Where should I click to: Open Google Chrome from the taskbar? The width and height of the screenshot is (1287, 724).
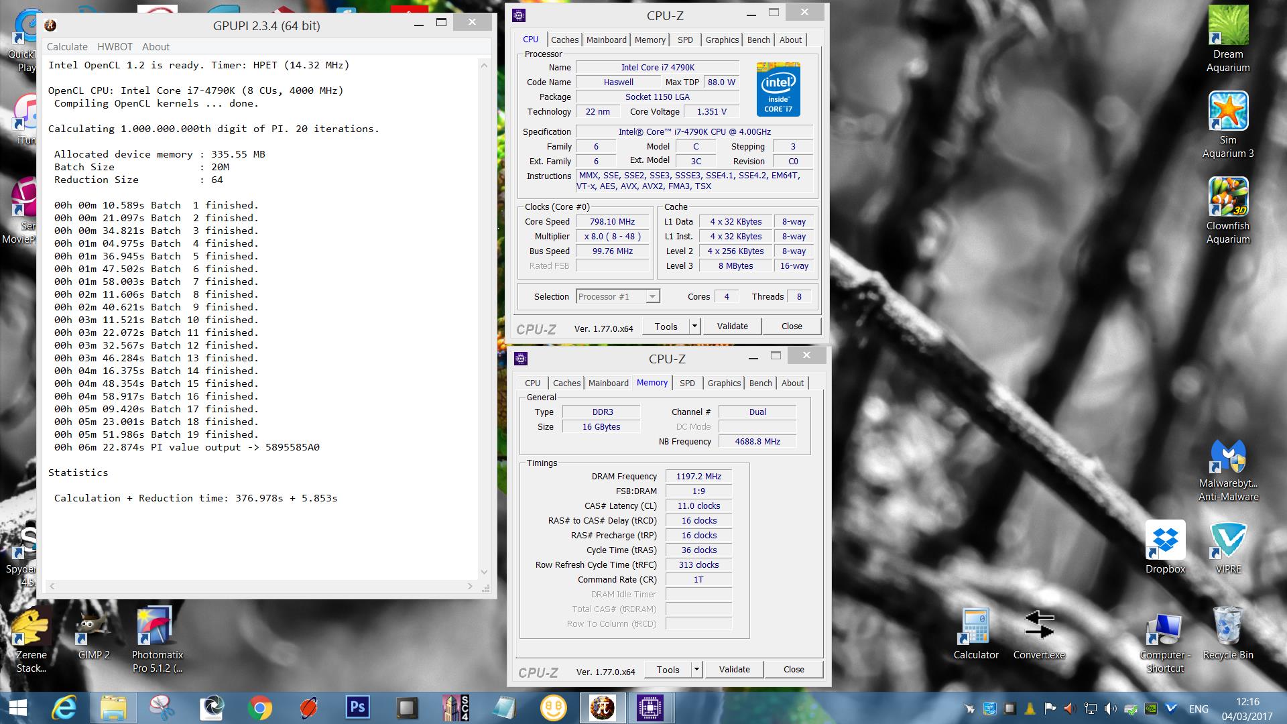pyautogui.click(x=259, y=708)
